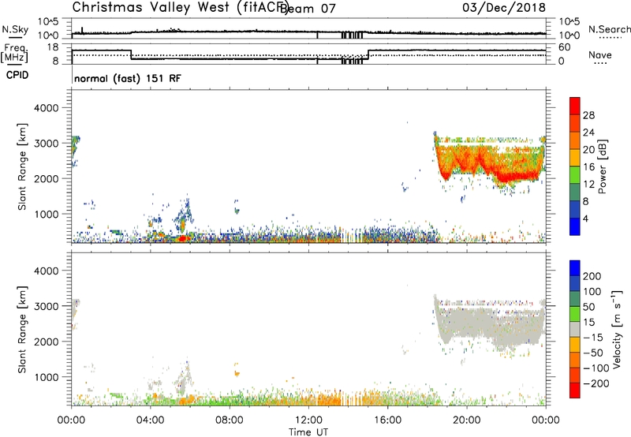Viewport: 631px width, 437px height.
Task: Click the frequency step-up near 15:00 in Freq panel
Action: tap(368, 55)
